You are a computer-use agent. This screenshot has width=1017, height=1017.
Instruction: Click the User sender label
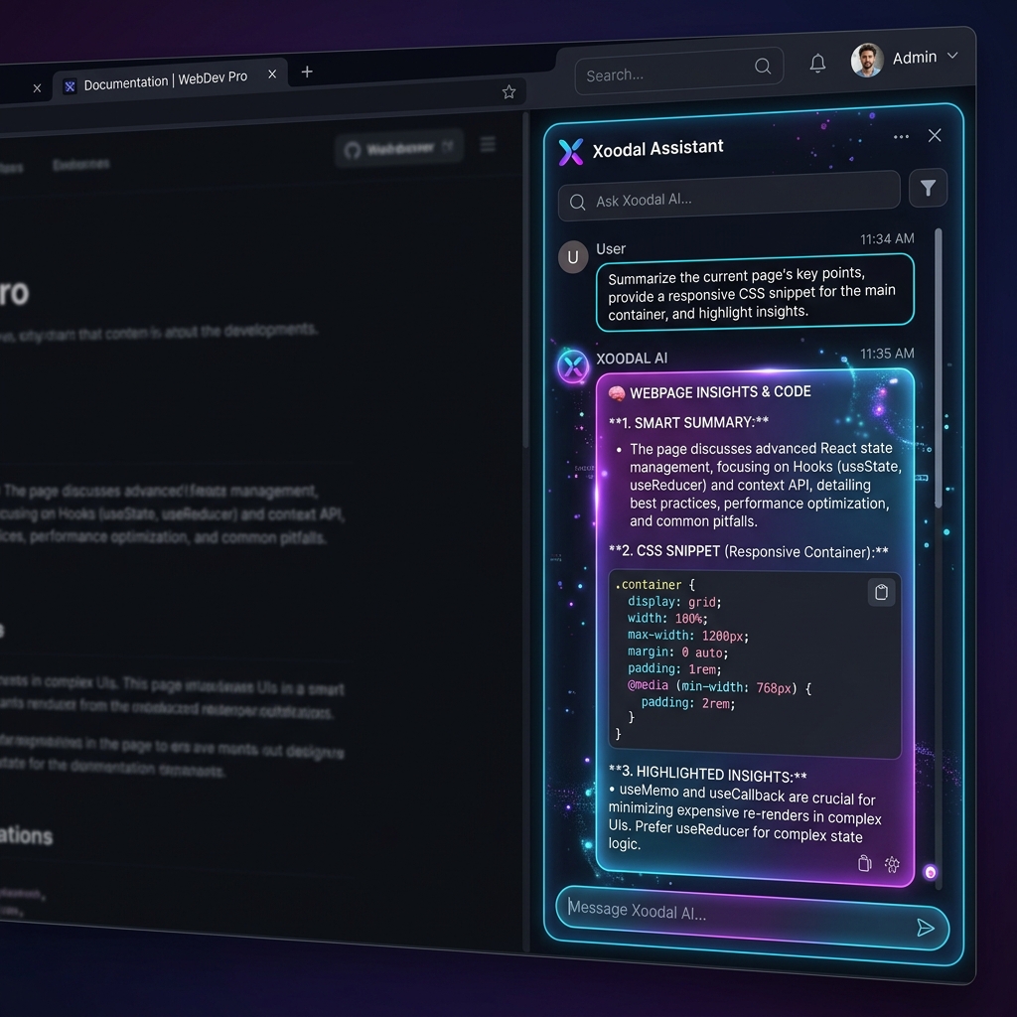tap(611, 249)
